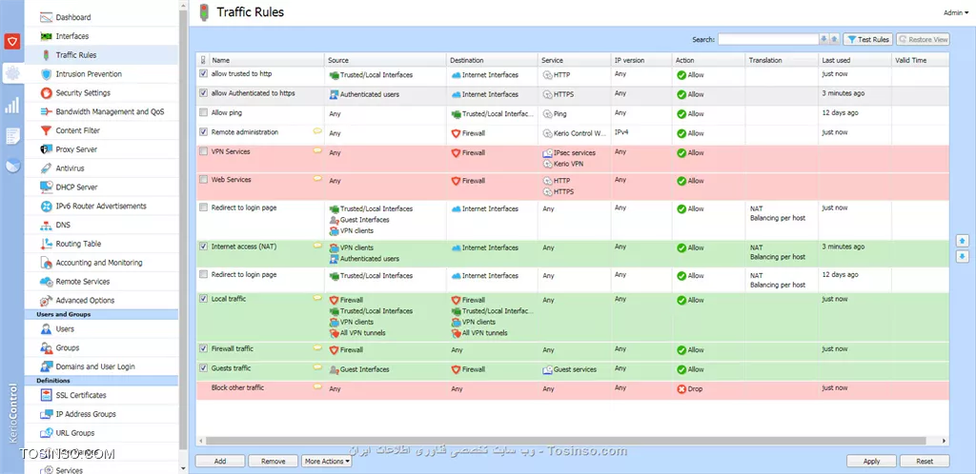Click the Intrusion Prevention shield icon

tap(46, 74)
